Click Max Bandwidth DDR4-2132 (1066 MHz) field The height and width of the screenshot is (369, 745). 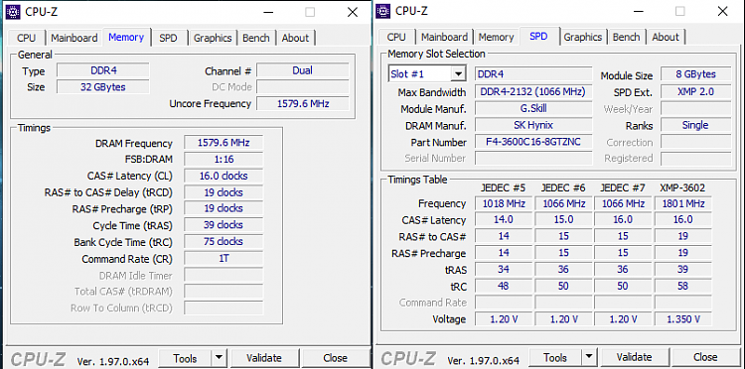(533, 91)
